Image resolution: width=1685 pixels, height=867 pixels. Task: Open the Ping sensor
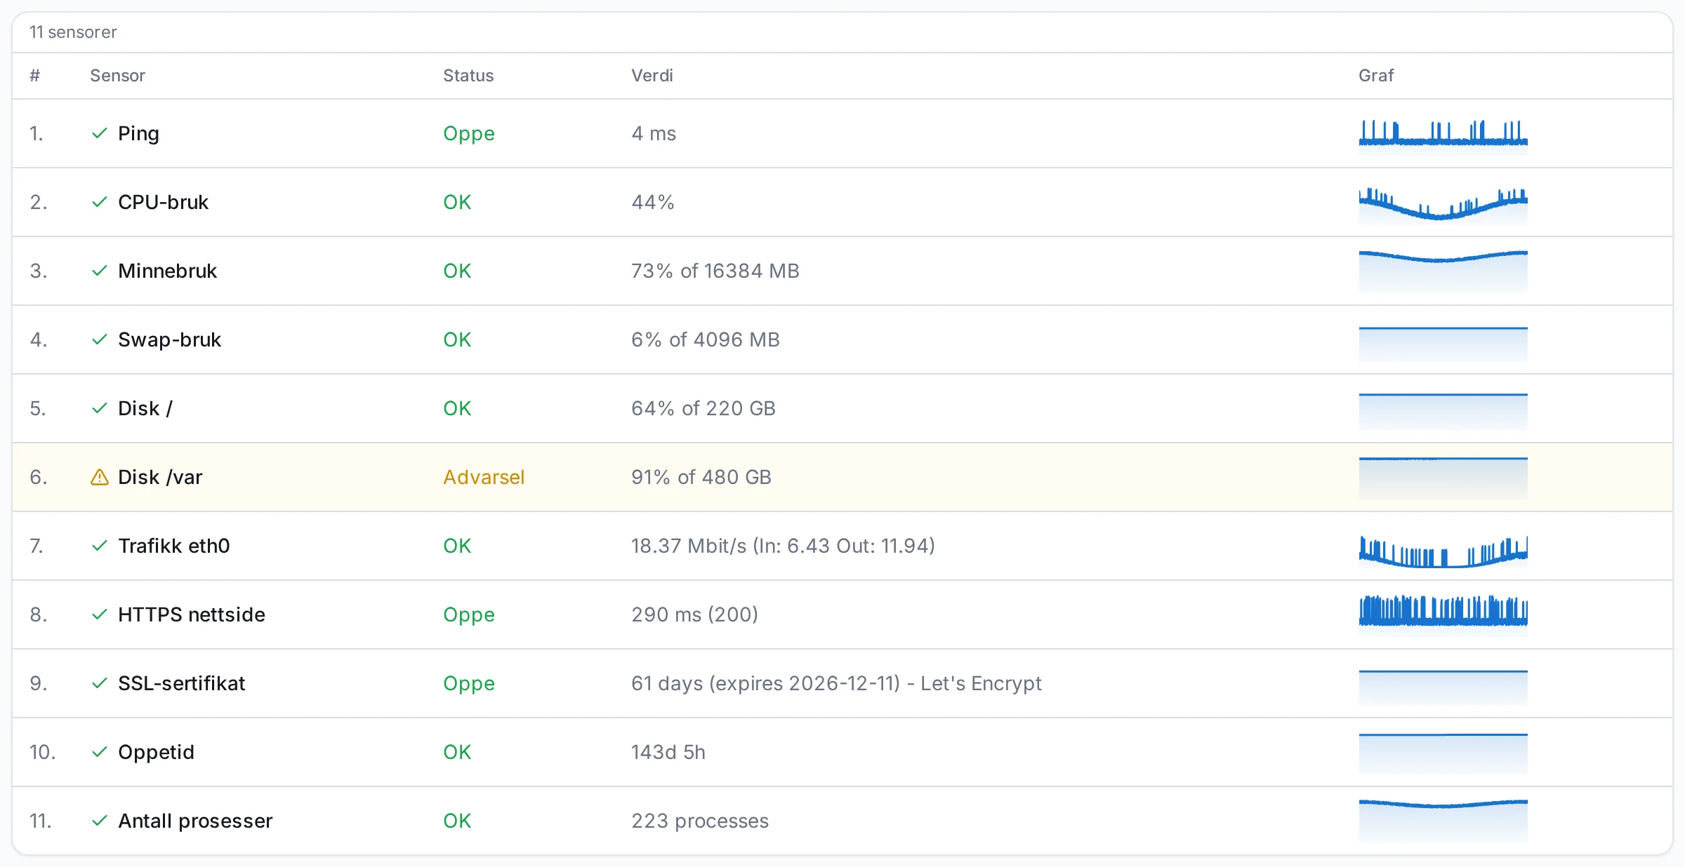tap(138, 133)
